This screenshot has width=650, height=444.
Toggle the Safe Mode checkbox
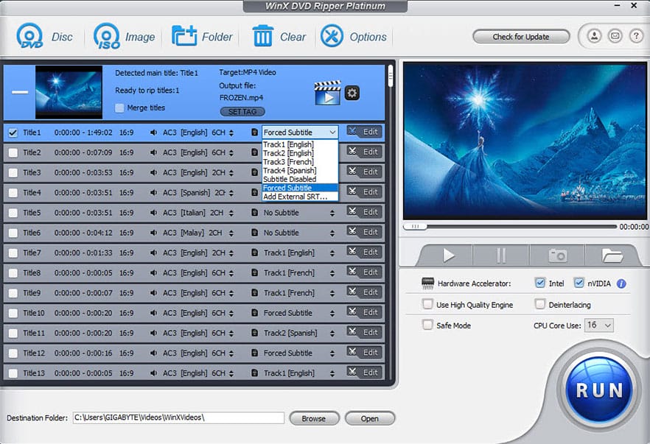tap(427, 325)
